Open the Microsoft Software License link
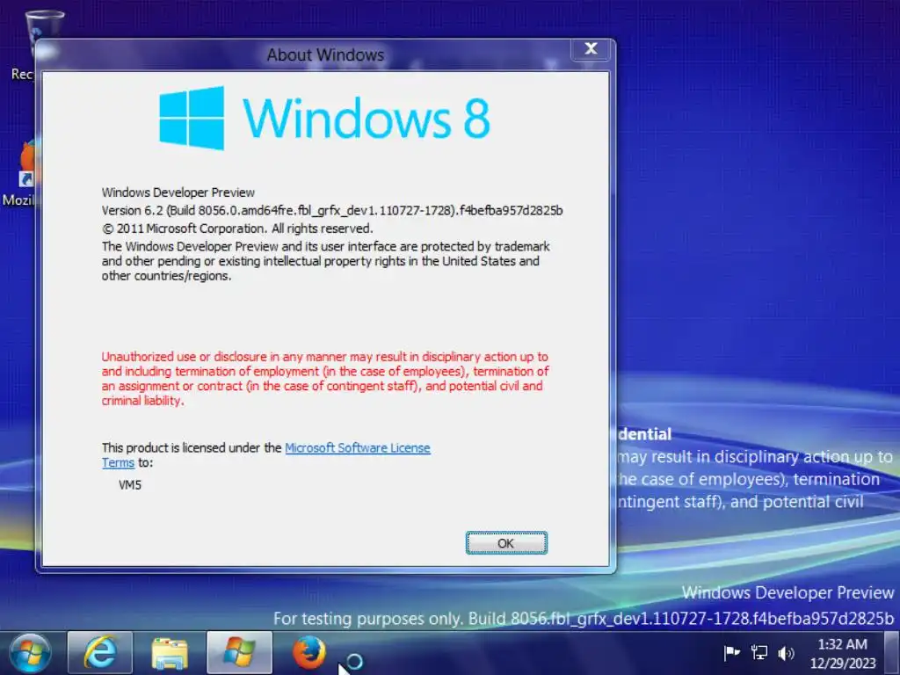 358,447
